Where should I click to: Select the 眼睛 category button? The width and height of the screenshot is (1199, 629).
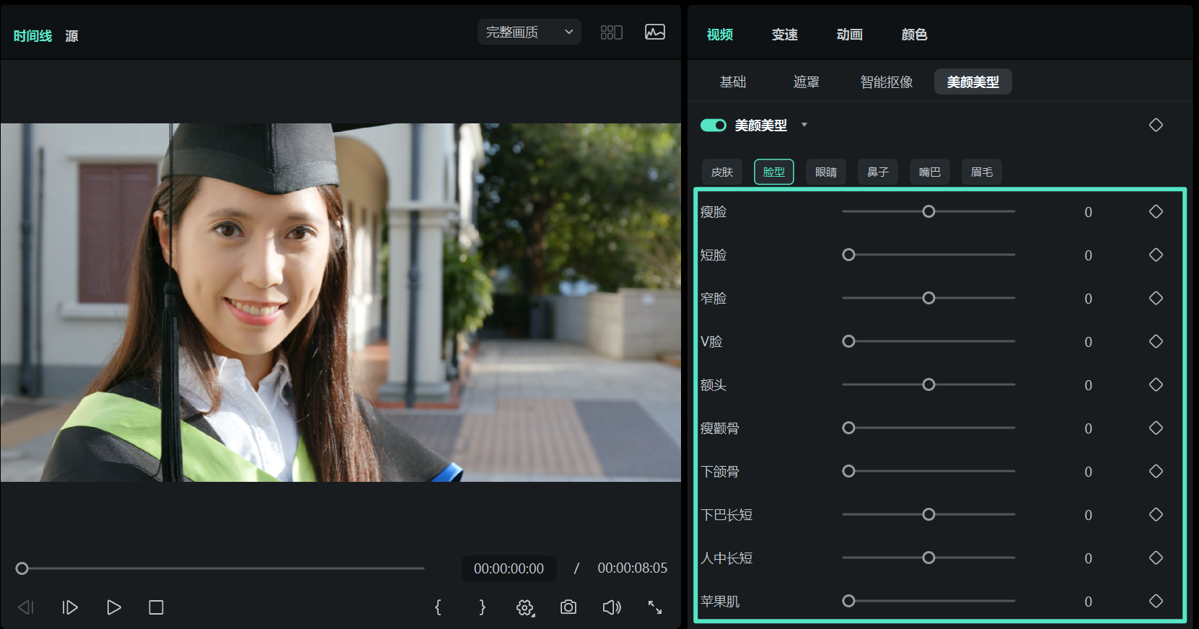point(825,172)
